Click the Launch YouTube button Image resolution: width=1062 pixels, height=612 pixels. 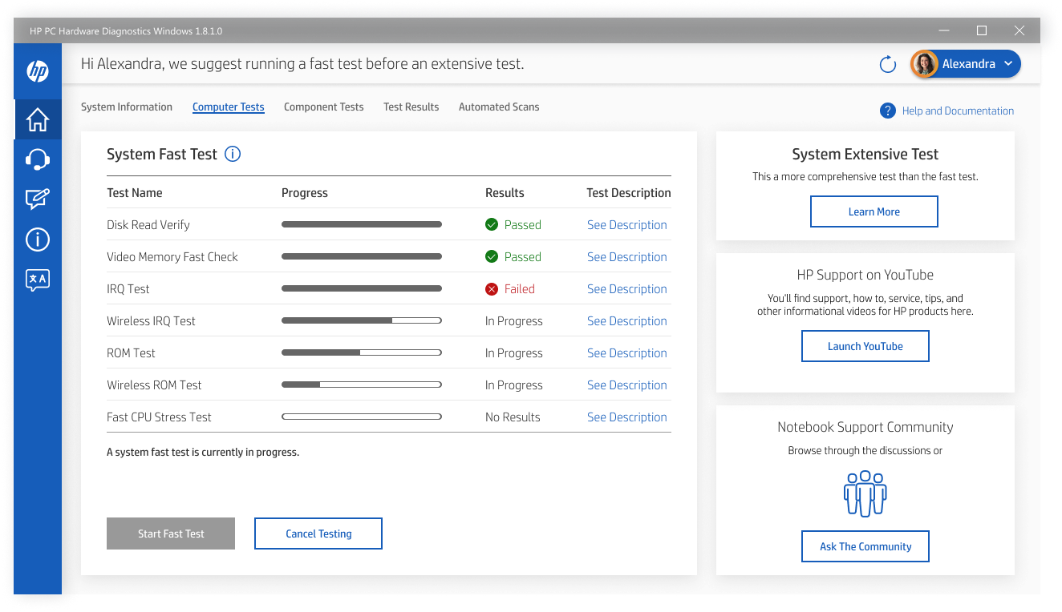(x=865, y=346)
